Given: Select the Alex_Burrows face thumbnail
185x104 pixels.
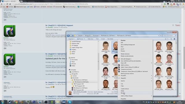Looking at the screenshot, I should point(106,73).
